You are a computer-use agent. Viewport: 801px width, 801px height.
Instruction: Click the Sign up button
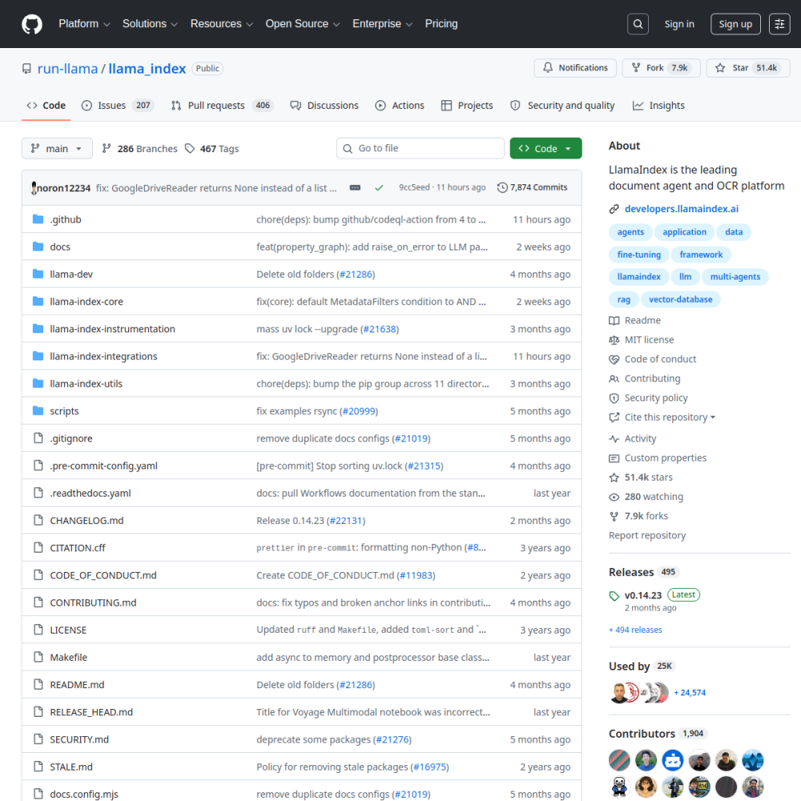tap(735, 24)
